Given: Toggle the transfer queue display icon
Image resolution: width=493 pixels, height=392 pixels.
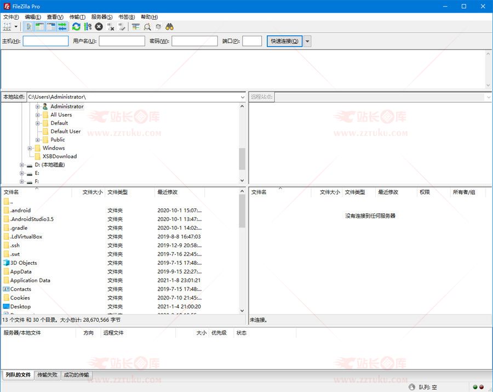Looking at the screenshot, I should coord(62,26).
